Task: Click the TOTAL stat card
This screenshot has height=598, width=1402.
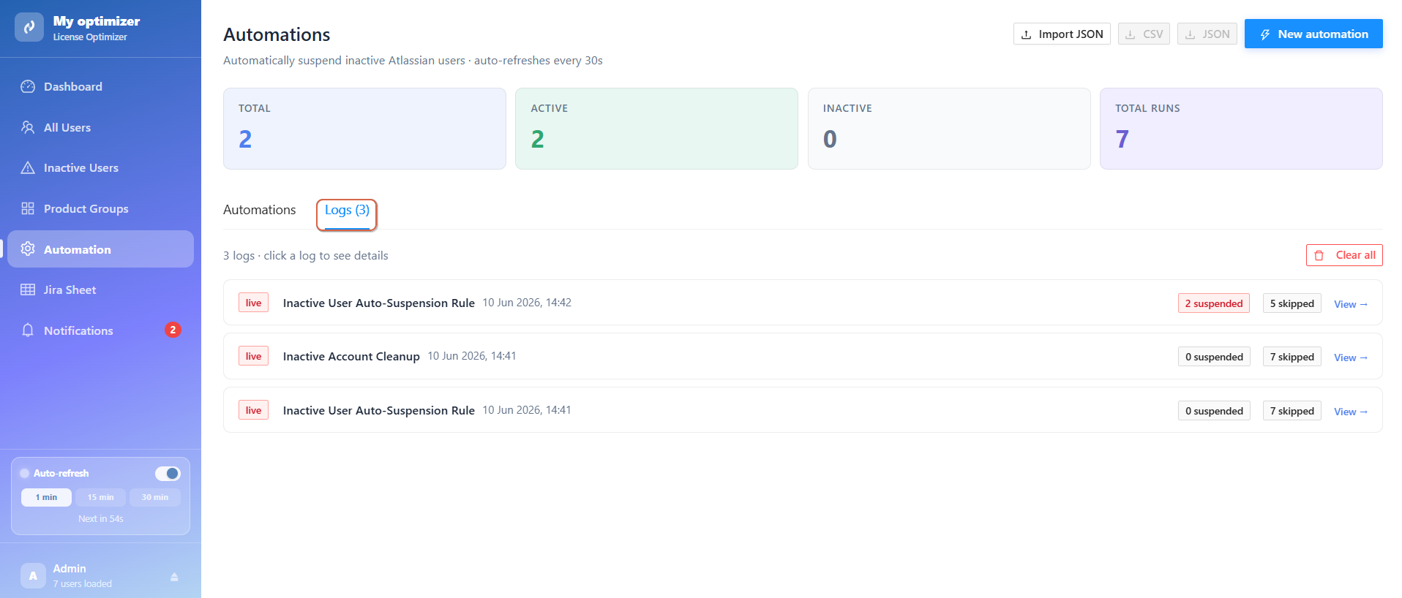Action: click(364, 129)
